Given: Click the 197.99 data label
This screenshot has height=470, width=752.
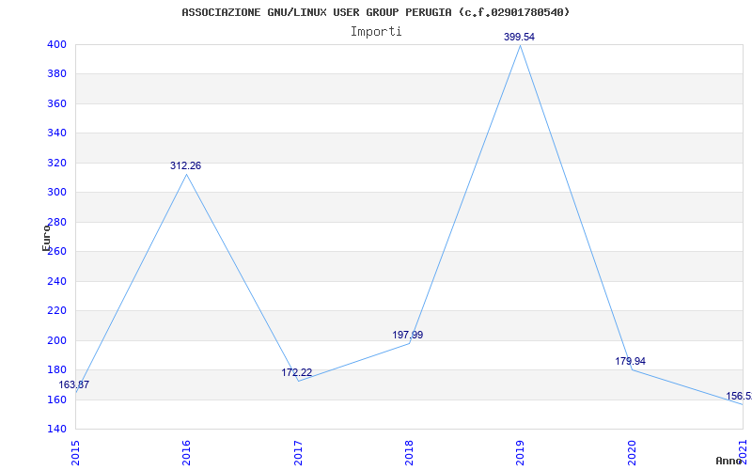Looking at the screenshot, I should (x=408, y=335).
